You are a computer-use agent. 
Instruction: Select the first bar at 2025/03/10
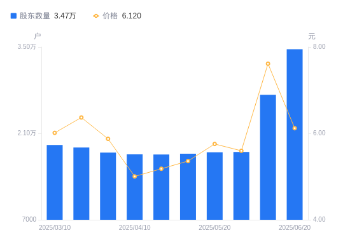tap(55, 182)
